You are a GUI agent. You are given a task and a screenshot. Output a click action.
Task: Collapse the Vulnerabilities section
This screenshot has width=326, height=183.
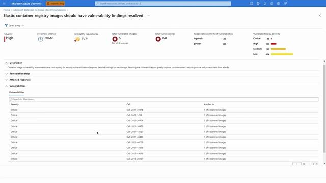pos(7,86)
